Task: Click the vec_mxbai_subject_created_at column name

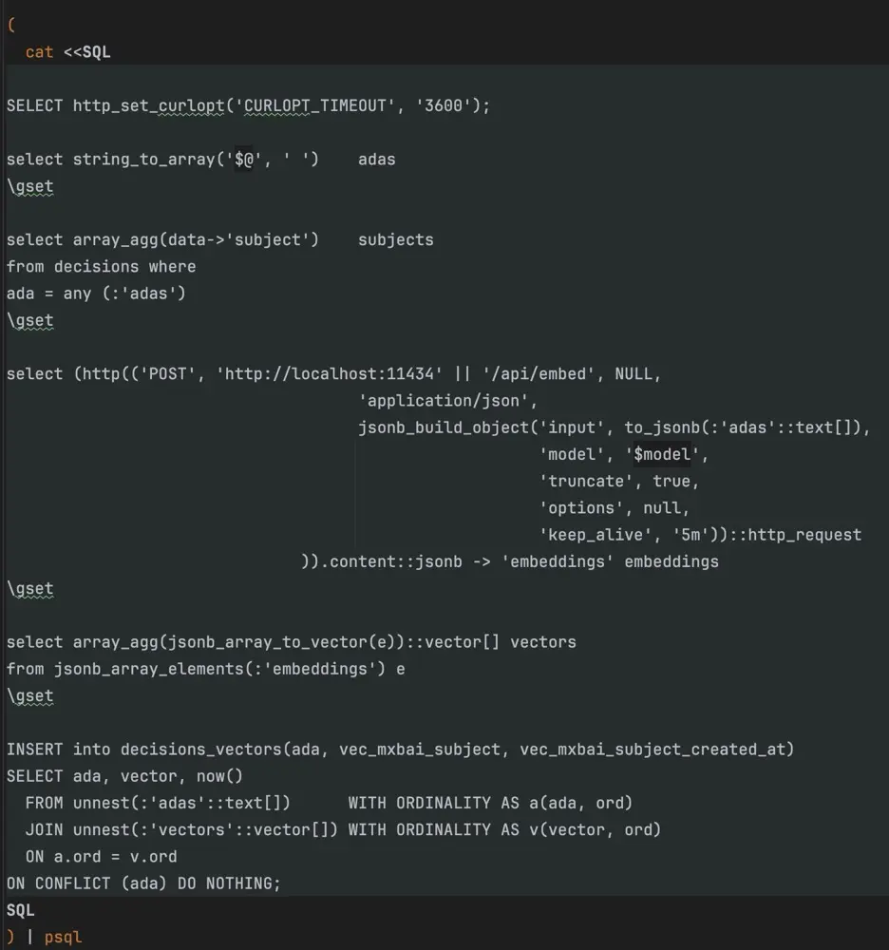Action: click(x=656, y=750)
